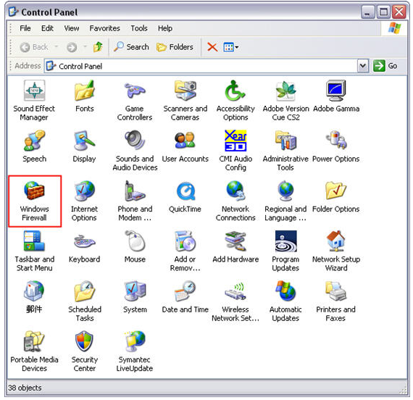Open Printers and Faxes
Image resolution: width=413 pixels, height=400 pixels.
coord(336,301)
